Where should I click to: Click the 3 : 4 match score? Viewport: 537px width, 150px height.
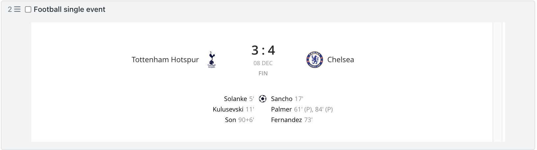pos(263,50)
